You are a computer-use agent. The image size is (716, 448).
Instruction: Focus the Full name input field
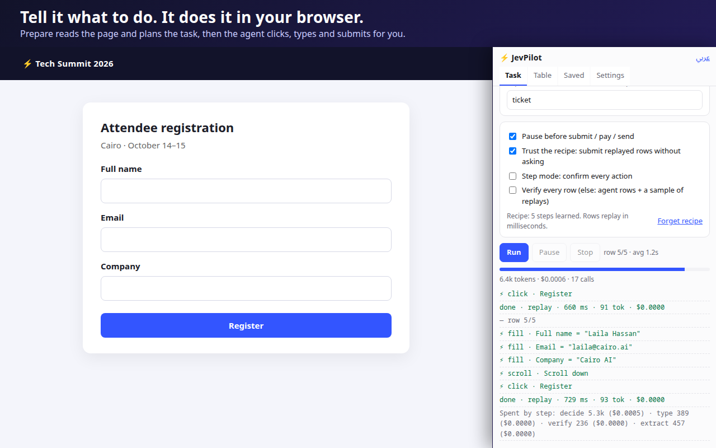click(246, 191)
